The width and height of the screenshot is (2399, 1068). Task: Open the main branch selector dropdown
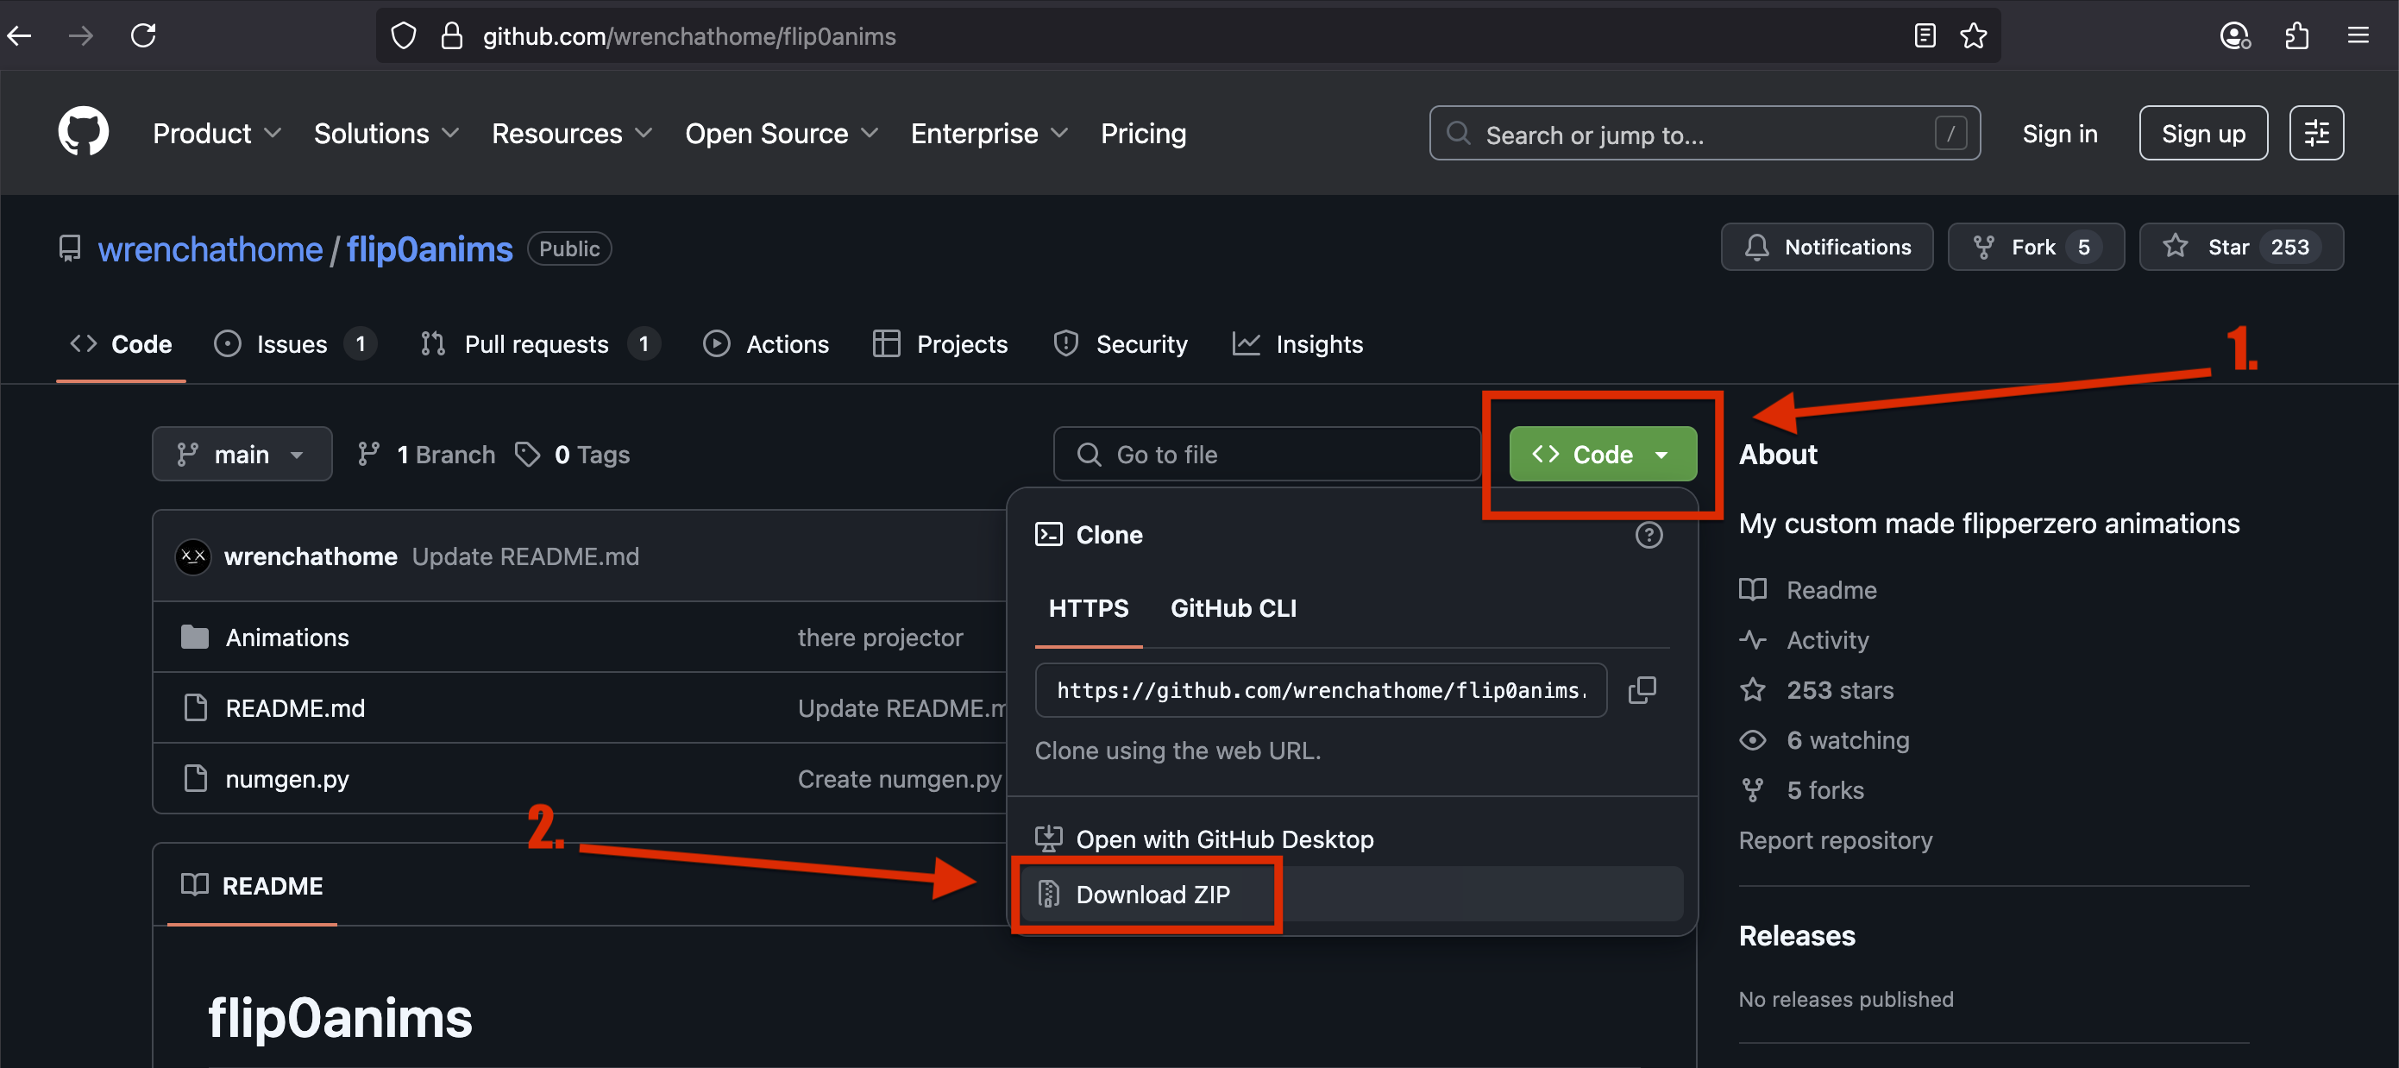tap(242, 455)
